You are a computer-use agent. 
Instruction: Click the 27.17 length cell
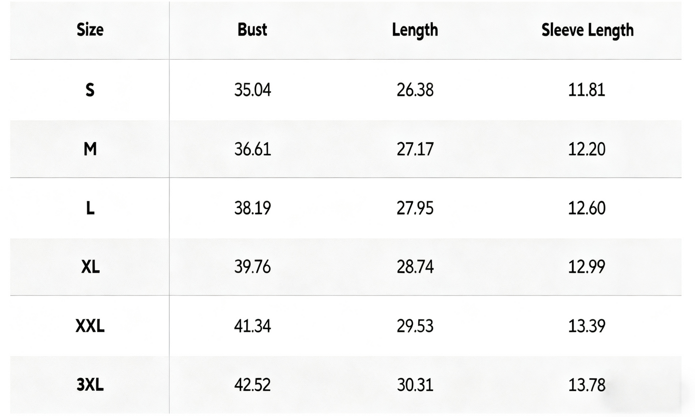(415, 149)
